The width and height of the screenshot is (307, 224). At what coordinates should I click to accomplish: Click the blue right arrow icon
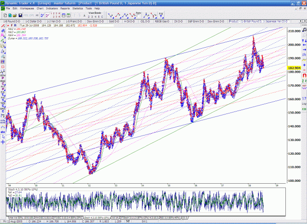304,50
